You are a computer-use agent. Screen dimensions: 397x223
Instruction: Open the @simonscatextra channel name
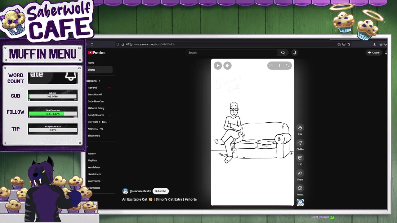(x=140, y=191)
